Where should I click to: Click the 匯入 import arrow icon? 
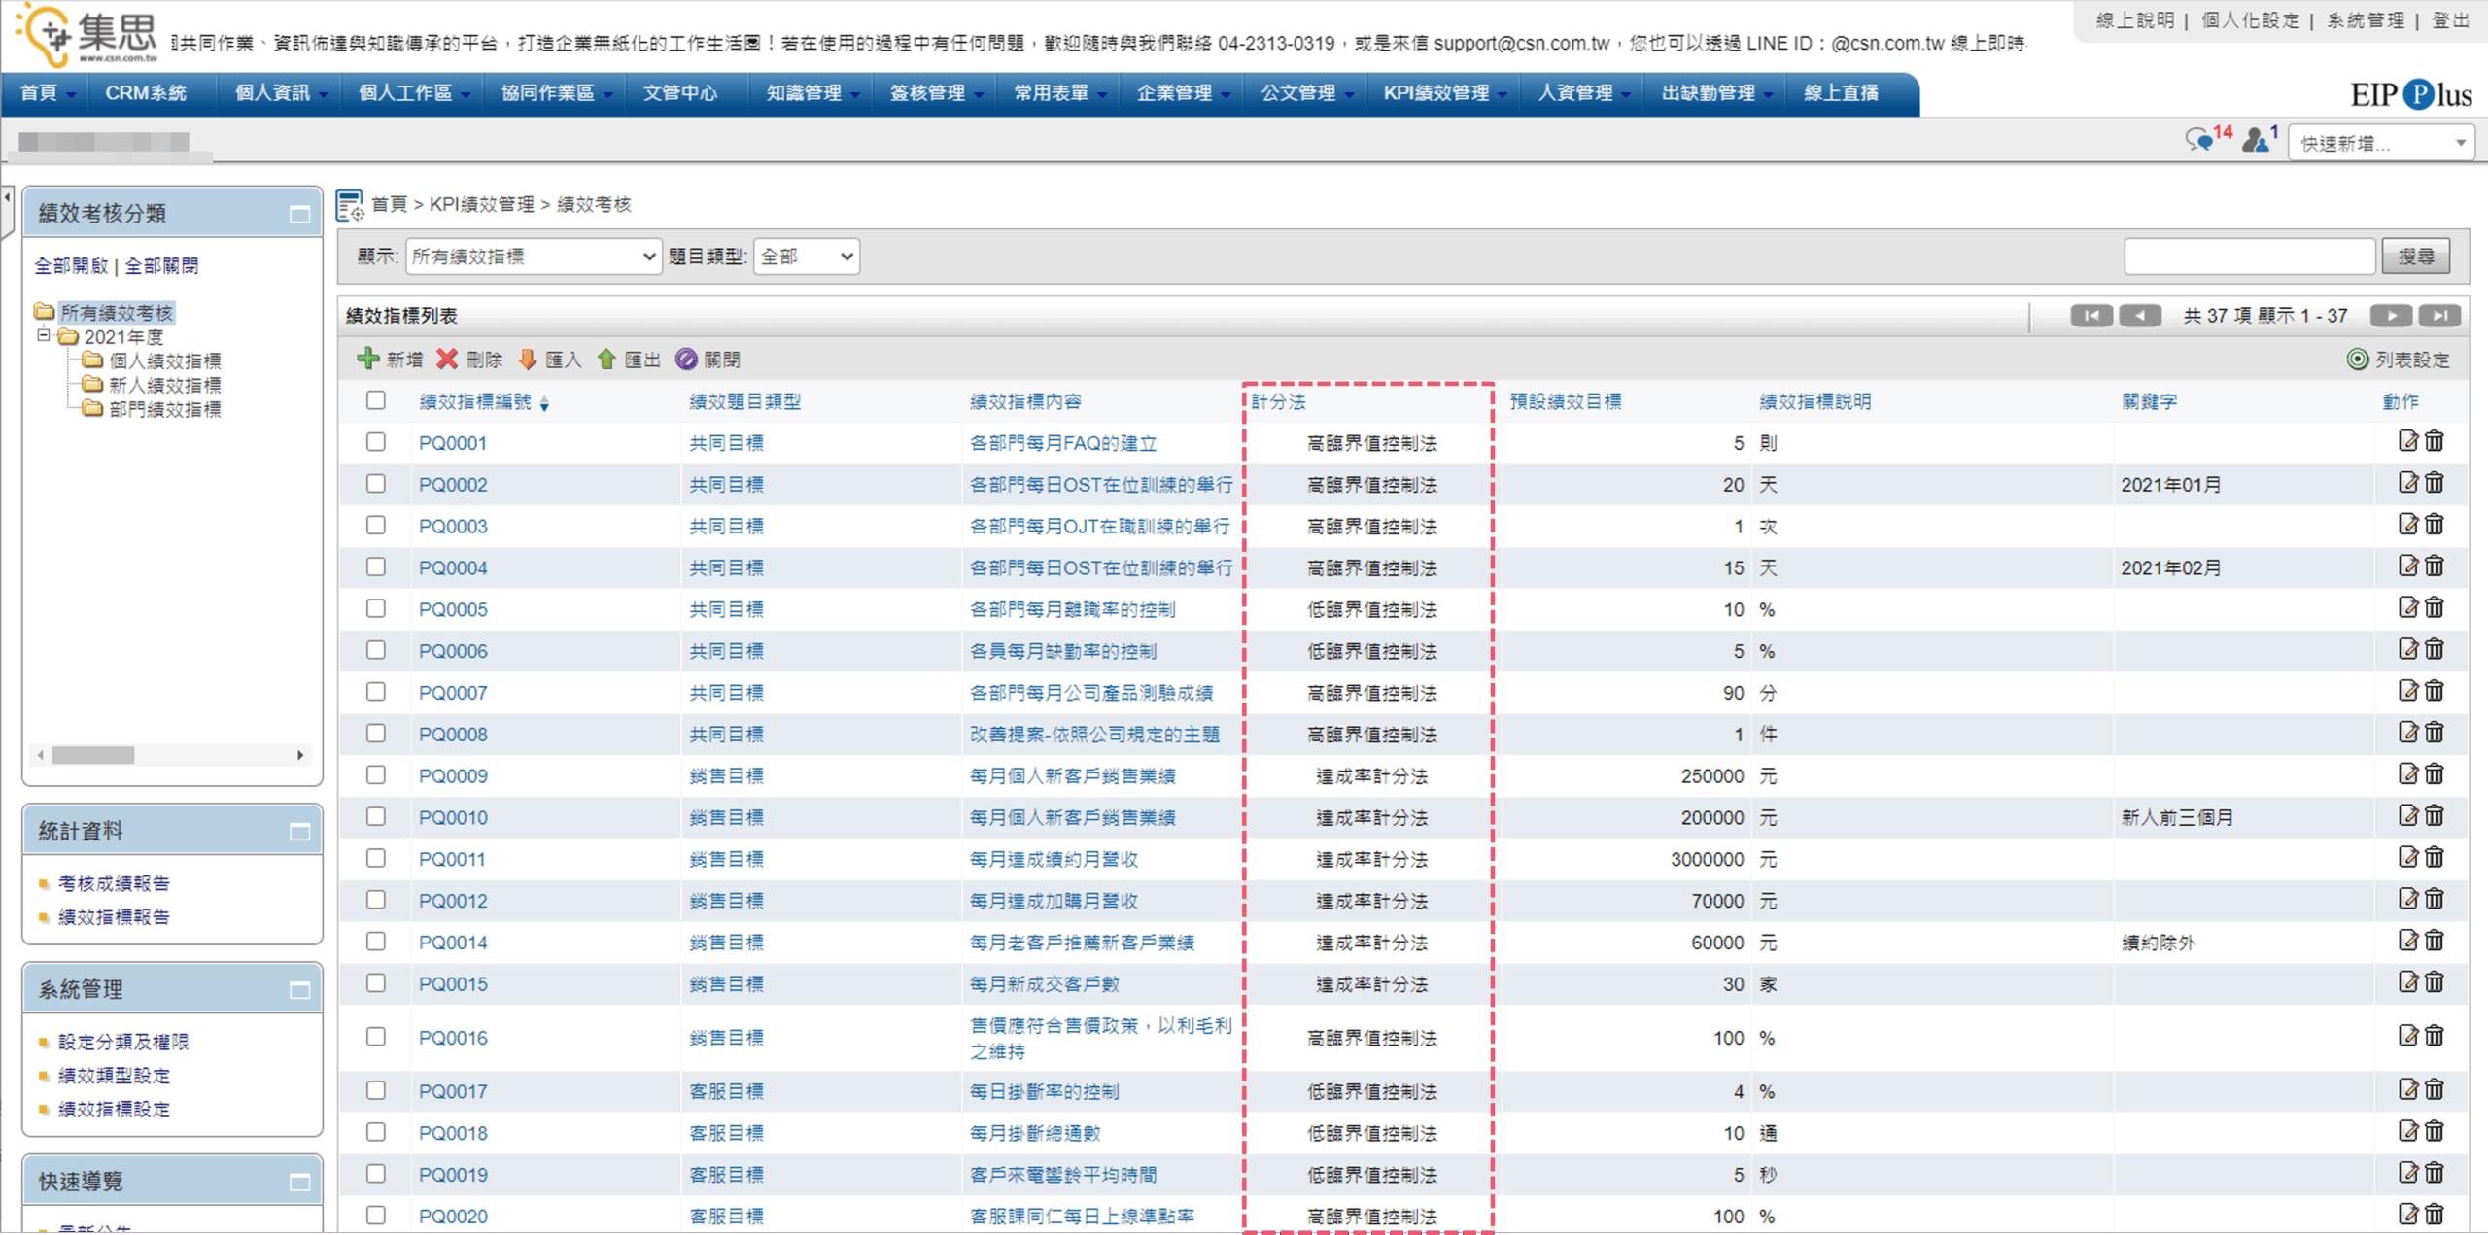527,360
